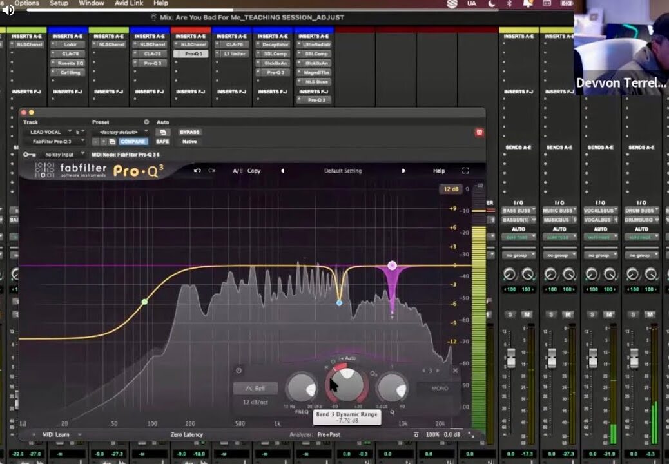Click the resize plugin window corner icon
This screenshot has height=464, width=669.
[471, 434]
